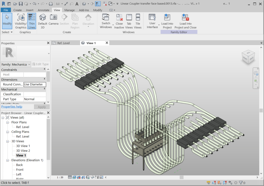Click the Save icon in quick access toolbar
Image resolution: width=264 pixels, height=186 pixels.
(20, 4)
